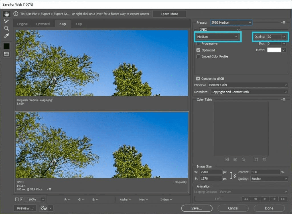Click the eyedropper color swatch
Screen dimensions: 292x214
tap(7, 46)
